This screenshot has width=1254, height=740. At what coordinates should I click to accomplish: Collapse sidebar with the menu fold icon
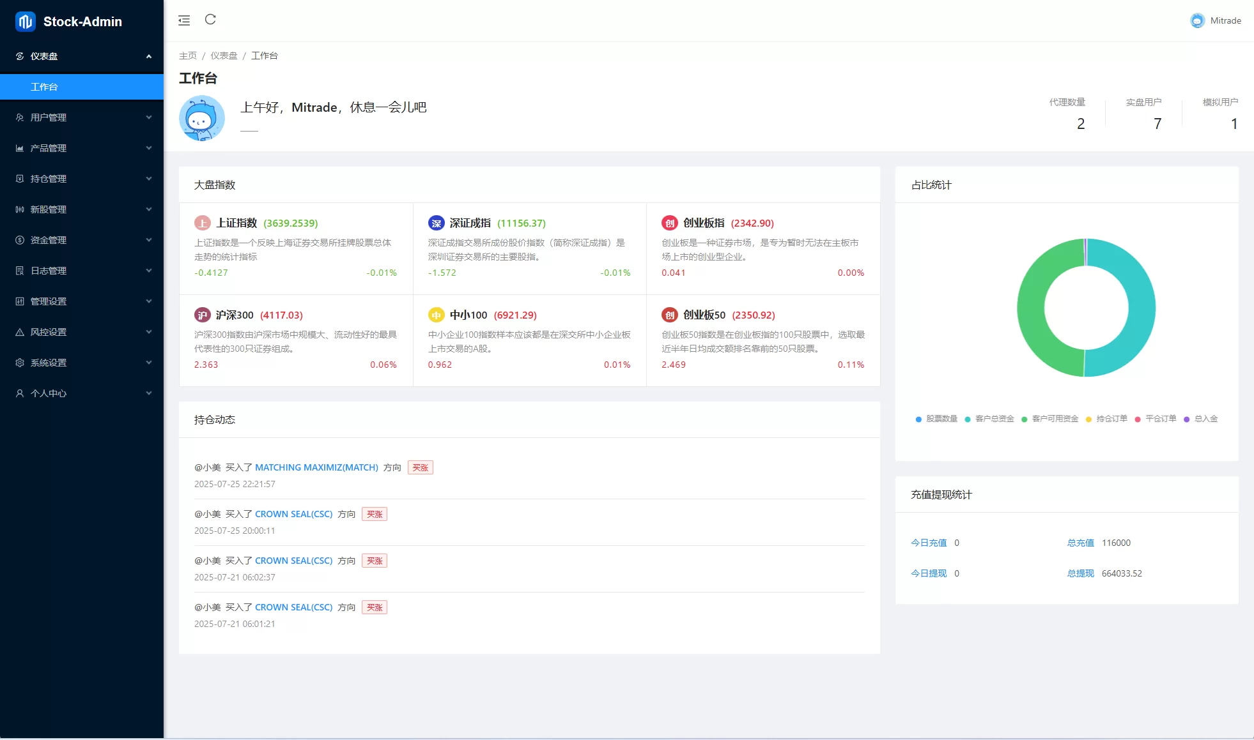pos(184,20)
